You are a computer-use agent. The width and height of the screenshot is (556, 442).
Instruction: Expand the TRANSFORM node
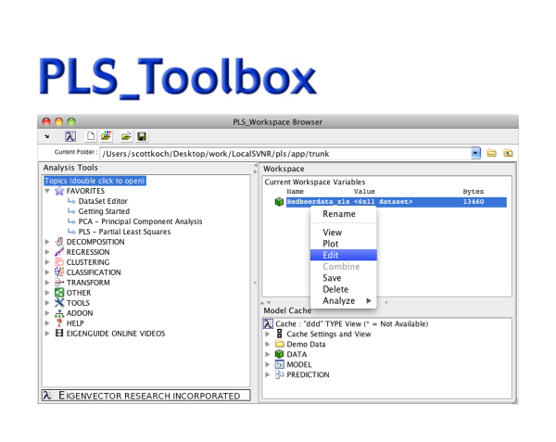[47, 283]
